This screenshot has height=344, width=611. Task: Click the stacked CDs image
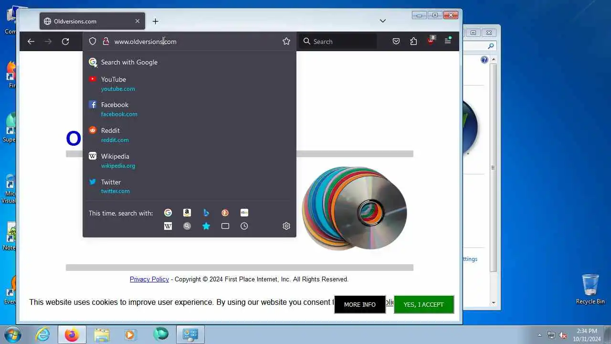pos(355,208)
